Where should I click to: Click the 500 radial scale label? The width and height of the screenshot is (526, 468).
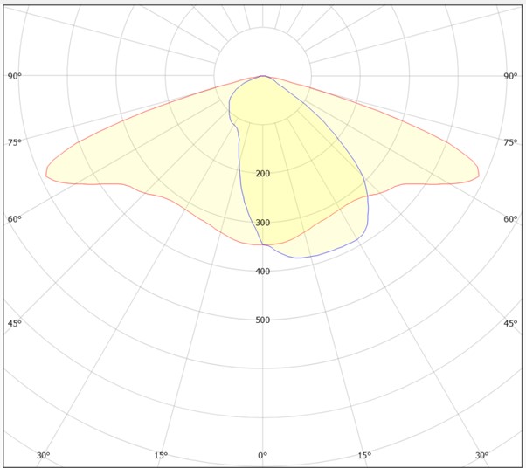point(263,320)
